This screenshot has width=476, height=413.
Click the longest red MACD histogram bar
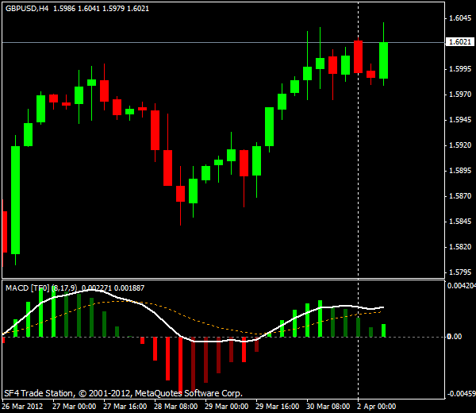[x=181, y=364]
